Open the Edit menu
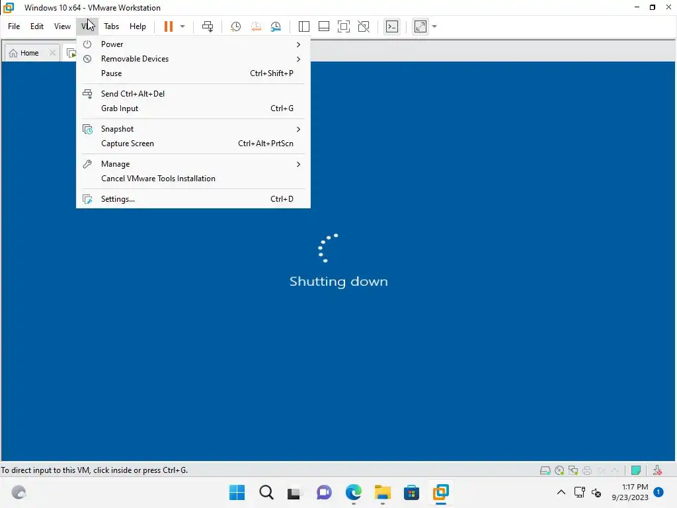This screenshot has height=508, width=677. (x=37, y=26)
